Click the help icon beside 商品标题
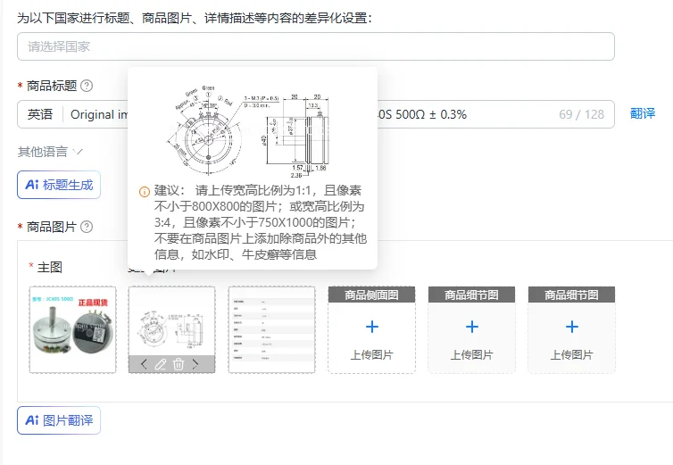This screenshot has width=673, height=465. click(x=87, y=86)
